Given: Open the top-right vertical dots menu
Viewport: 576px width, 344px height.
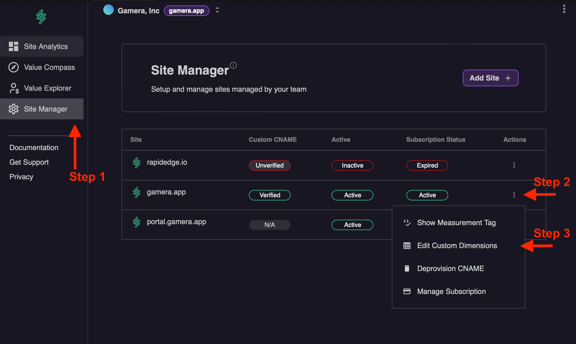Looking at the screenshot, I should (564, 9).
